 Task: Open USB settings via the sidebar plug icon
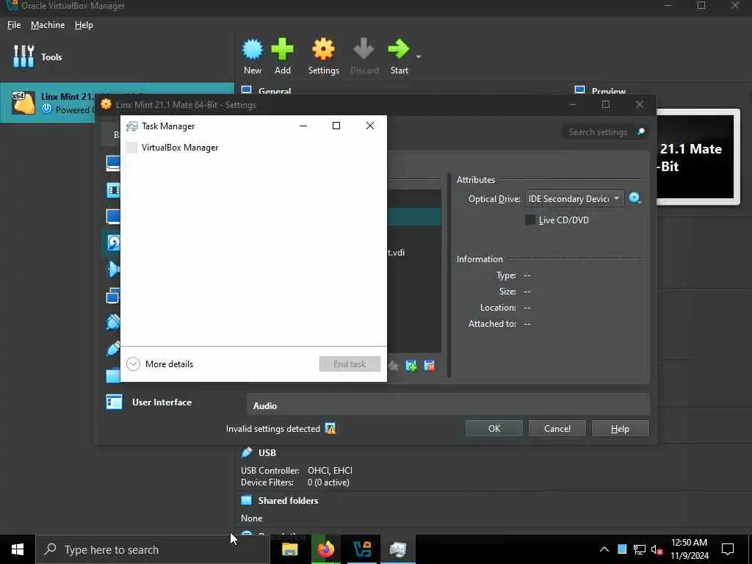click(113, 349)
